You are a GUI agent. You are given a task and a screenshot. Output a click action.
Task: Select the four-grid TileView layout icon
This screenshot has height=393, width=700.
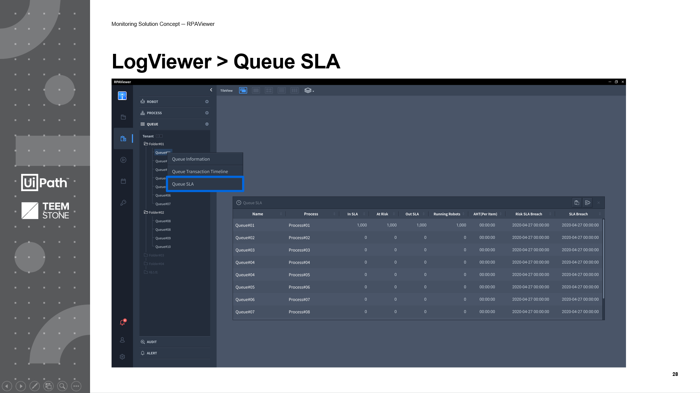tap(269, 90)
